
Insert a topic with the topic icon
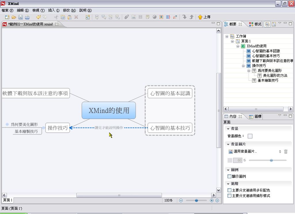click(97, 17)
